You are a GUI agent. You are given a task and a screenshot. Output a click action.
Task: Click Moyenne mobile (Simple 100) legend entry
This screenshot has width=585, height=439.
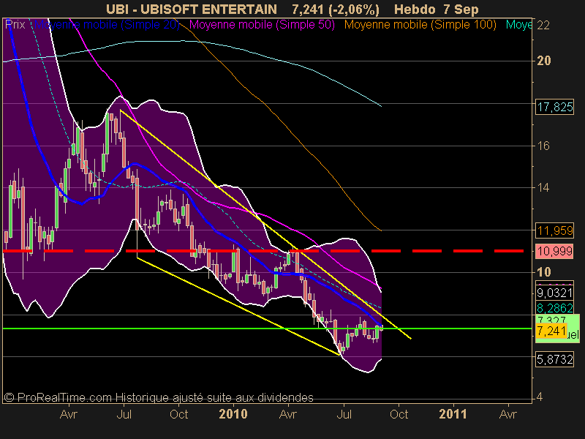[x=420, y=25]
